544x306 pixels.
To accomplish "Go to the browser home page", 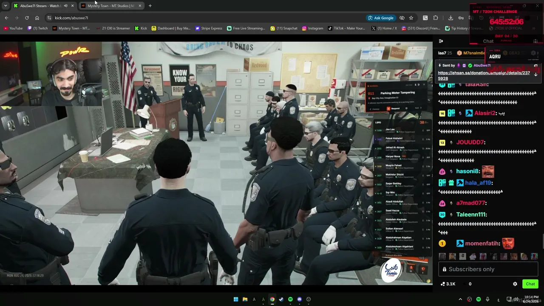I will point(37,18).
